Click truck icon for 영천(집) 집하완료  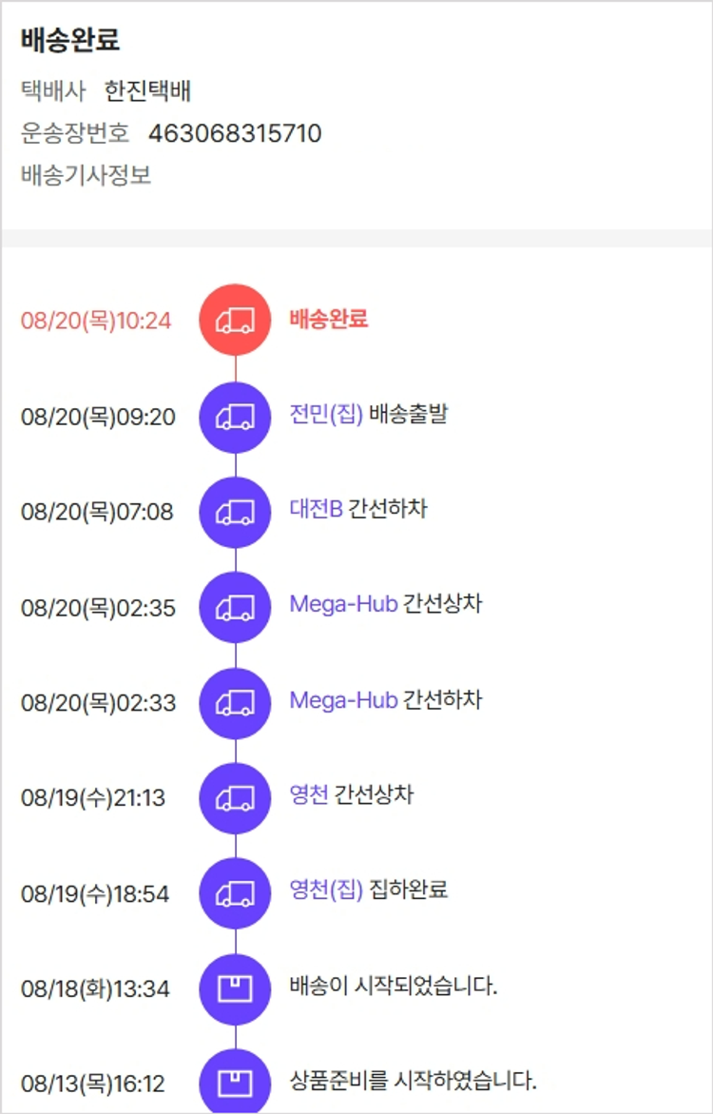pyautogui.click(x=235, y=893)
